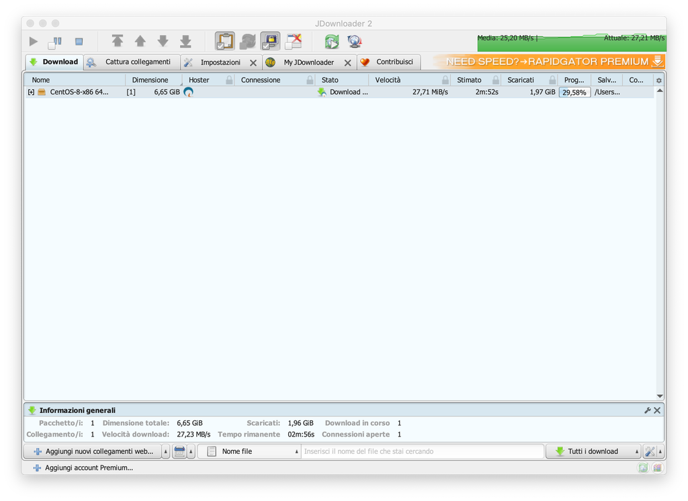Click the 1,97 GiB downloaded cell
This screenshot has height=501, width=688.
pos(542,92)
